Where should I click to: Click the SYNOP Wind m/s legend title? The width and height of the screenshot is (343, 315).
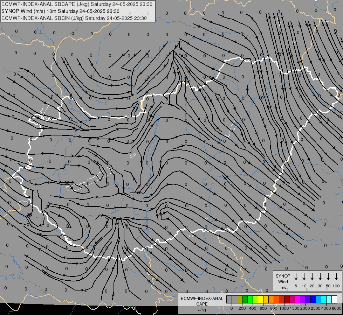pyautogui.click(x=283, y=281)
